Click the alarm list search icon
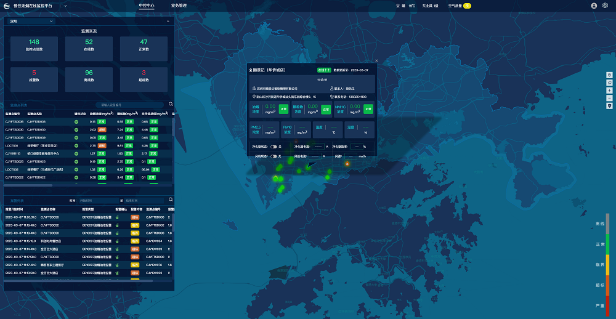Screen dimensions: 616x319 [171, 200]
